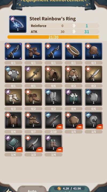Deselect the teal spellbook using minus button
The width and height of the screenshot is (107, 192).
pyautogui.click(x=20, y=150)
